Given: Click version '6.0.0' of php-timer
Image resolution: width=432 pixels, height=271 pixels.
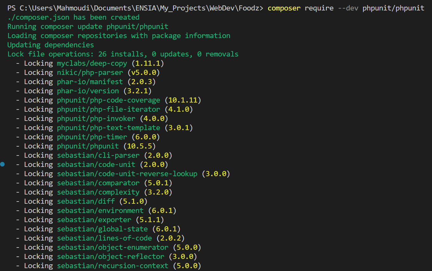Looking at the screenshot, I should tap(145, 137).
